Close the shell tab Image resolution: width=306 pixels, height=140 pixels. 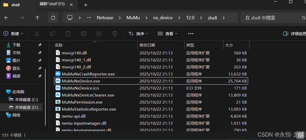[x=71, y=5]
